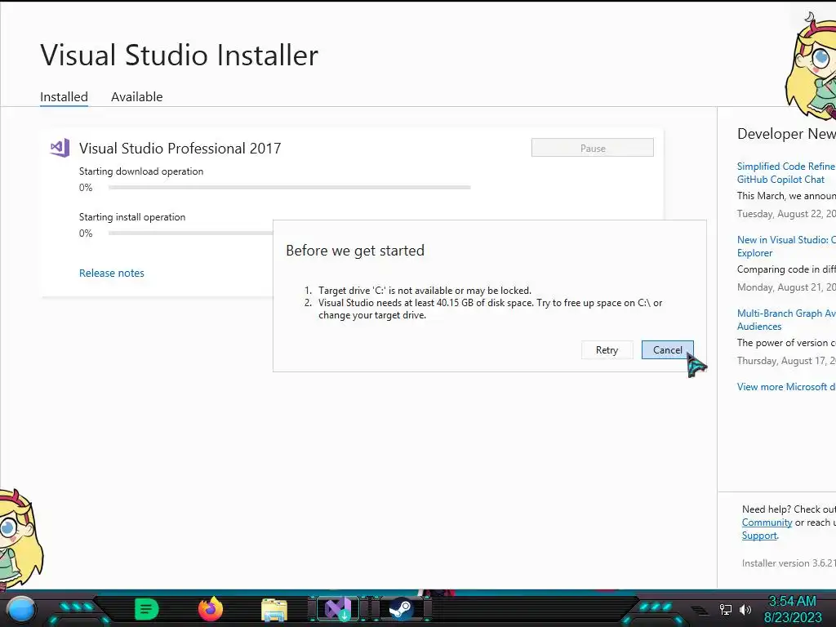Click the download operation progress bar

(289, 187)
